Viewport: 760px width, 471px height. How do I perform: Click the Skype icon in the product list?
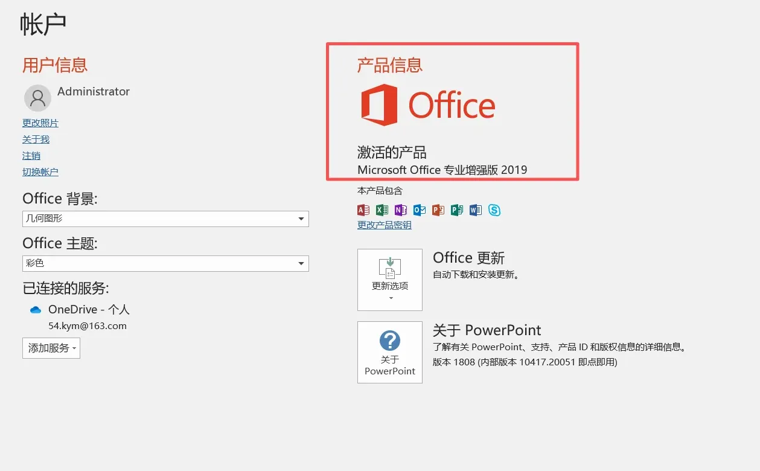tap(494, 210)
